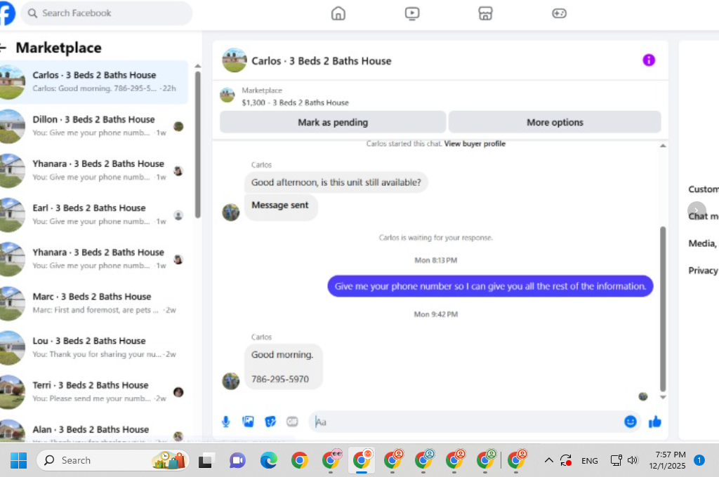Show hidden system tray icons

point(548,460)
